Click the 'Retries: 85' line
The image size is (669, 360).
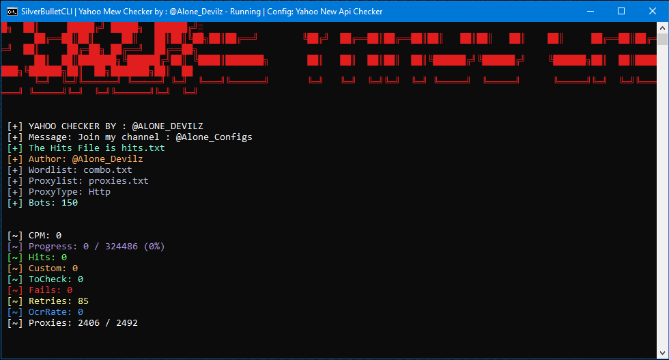coord(48,301)
